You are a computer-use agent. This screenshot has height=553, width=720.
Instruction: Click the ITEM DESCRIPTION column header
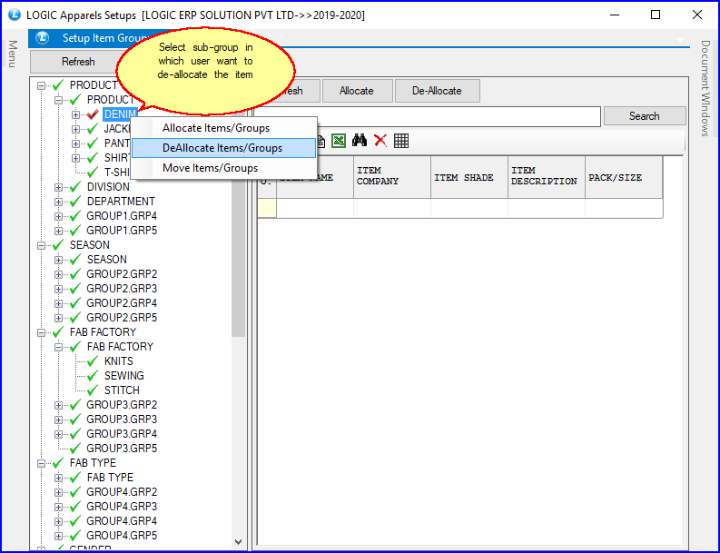tap(546, 177)
